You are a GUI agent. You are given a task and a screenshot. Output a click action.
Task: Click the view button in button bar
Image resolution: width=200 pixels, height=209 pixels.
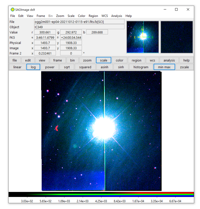click(x=42, y=60)
